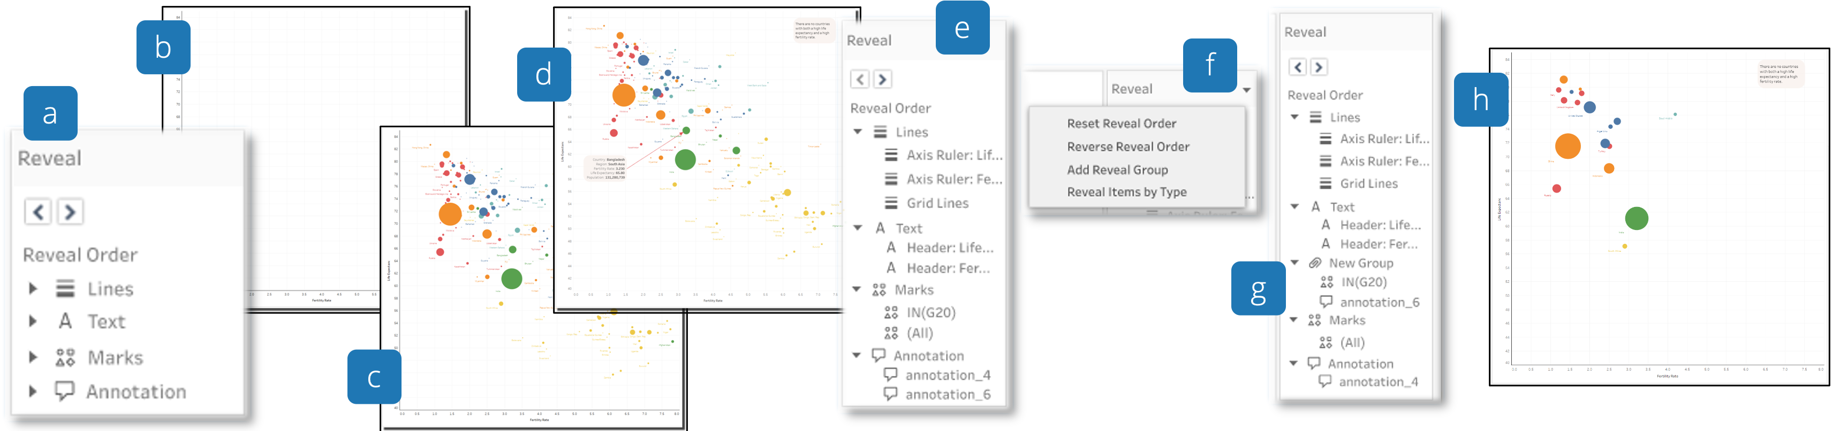Click the annotation_4 icon in the panel without New Group
This screenshot has width=1840, height=431.
pyautogui.click(x=891, y=375)
